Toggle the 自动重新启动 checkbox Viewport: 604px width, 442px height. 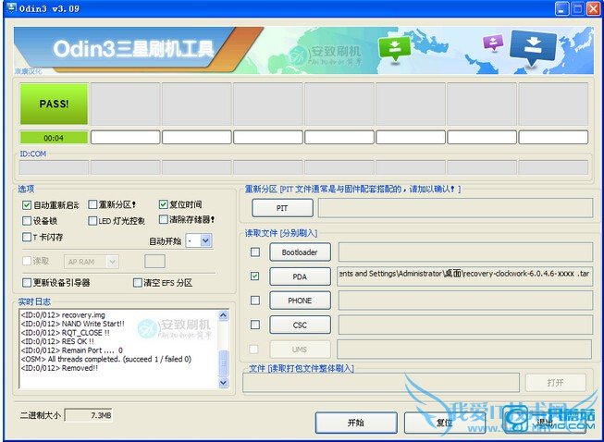(x=27, y=205)
